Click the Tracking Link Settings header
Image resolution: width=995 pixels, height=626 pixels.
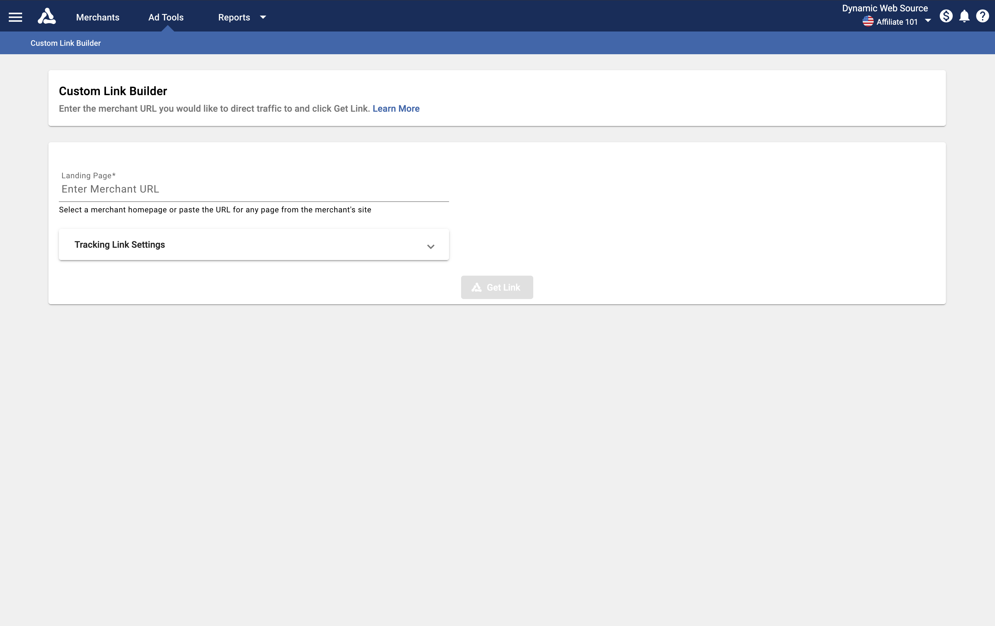(120, 244)
